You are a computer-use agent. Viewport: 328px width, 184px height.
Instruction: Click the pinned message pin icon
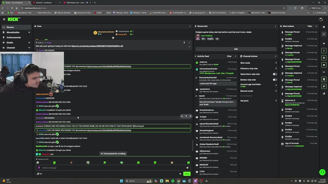click(x=184, y=43)
